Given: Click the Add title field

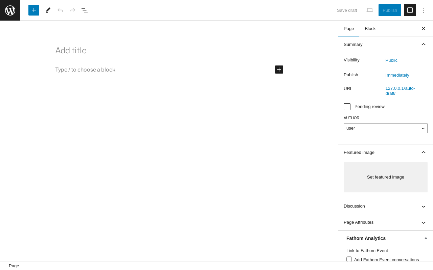Looking at the screenshot, I should click(x=169, y=51).
